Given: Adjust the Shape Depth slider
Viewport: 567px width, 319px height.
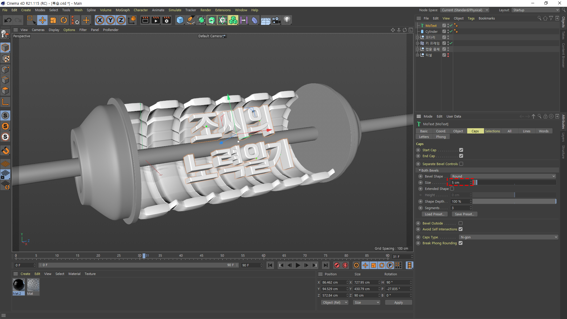Looking at the screenshot, I should [514, 201].
